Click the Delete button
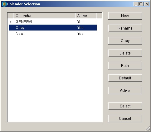Screen dimensions: 151x132 pyautogui.click(x=125, y=53)
